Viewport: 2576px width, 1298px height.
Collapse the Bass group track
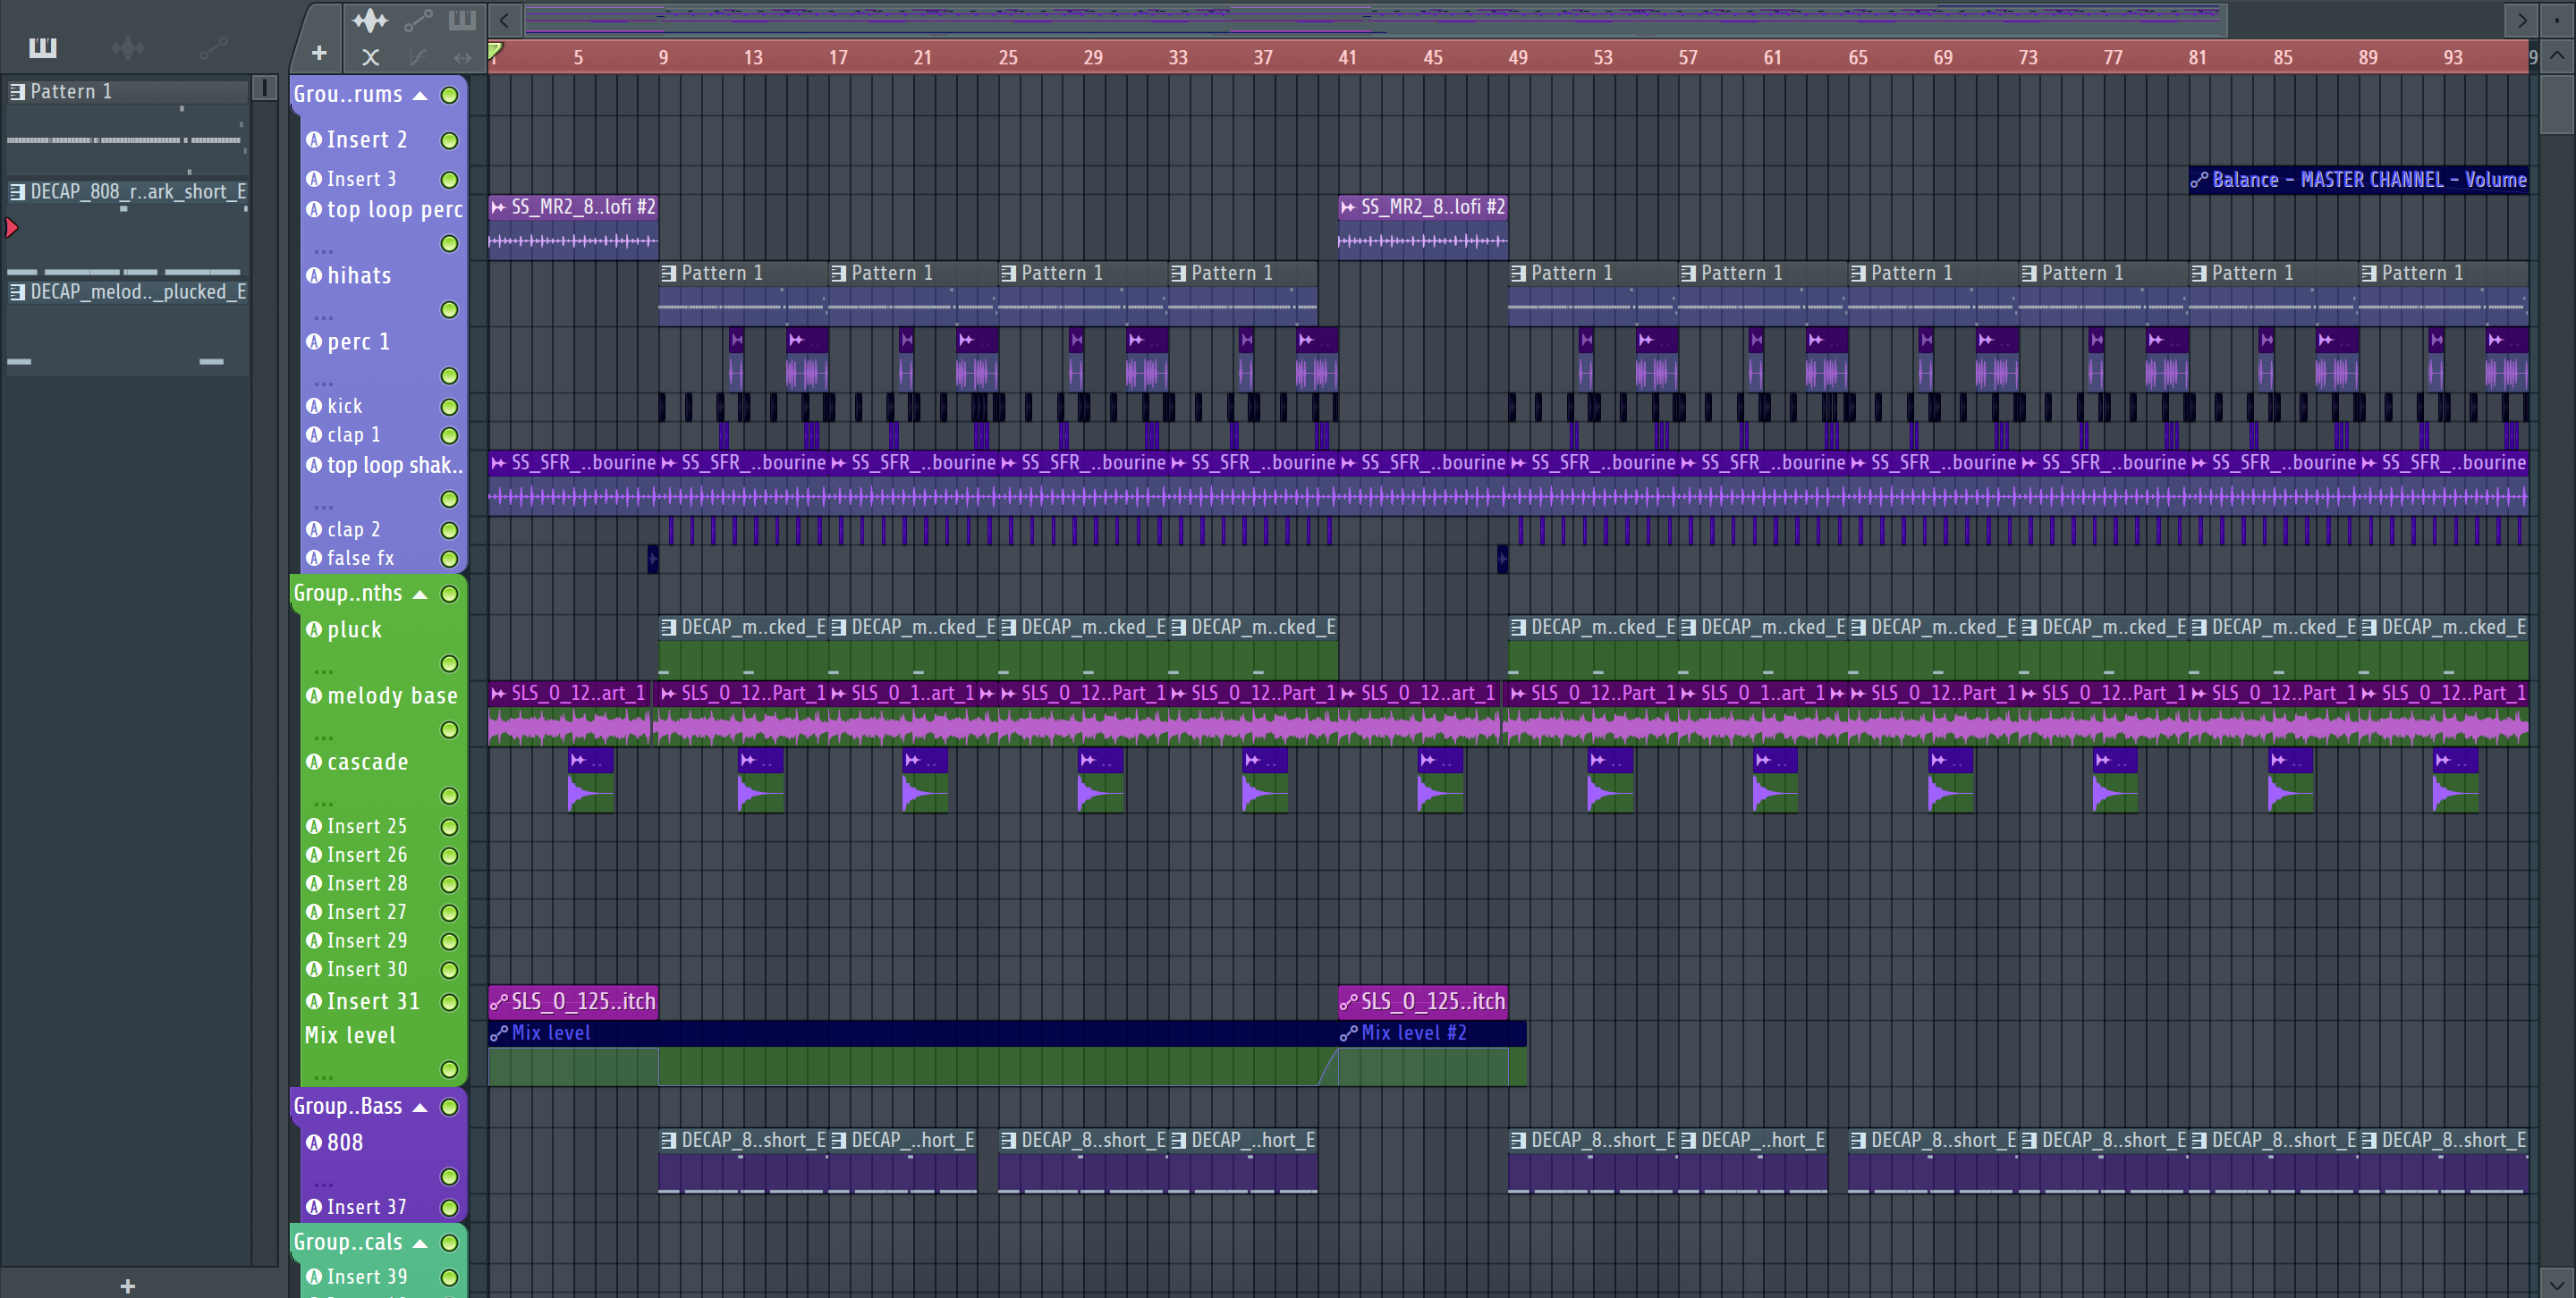pos(421,1108)
